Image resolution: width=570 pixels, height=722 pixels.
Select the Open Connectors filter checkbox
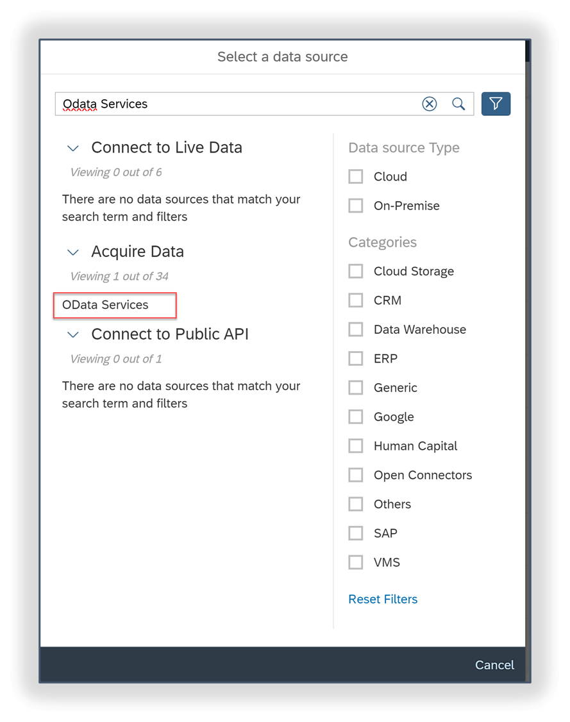tap(356, 475)
